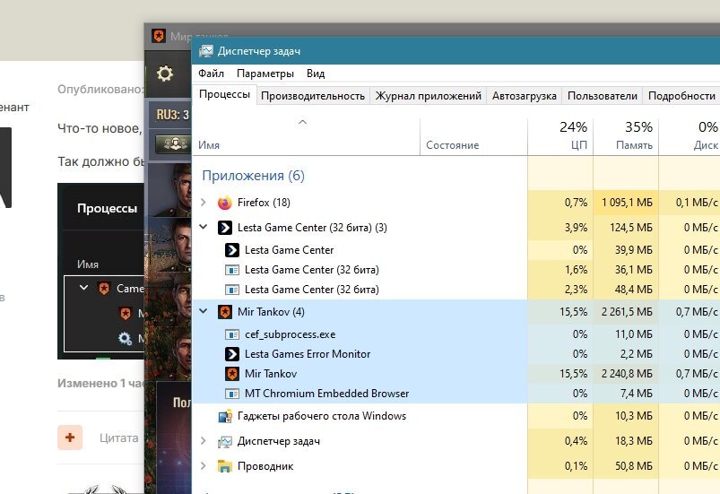Screen dimensions: 720x494
Task: Click the Процессы heading in the forum's embedded screenshot
Action: (x=107, y=208)
